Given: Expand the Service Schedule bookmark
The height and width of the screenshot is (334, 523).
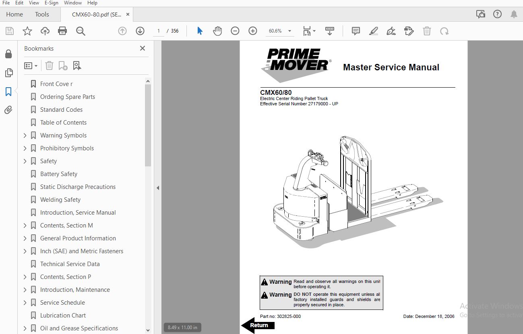Looking at the screenshot, I should click(x=25, y=303).
